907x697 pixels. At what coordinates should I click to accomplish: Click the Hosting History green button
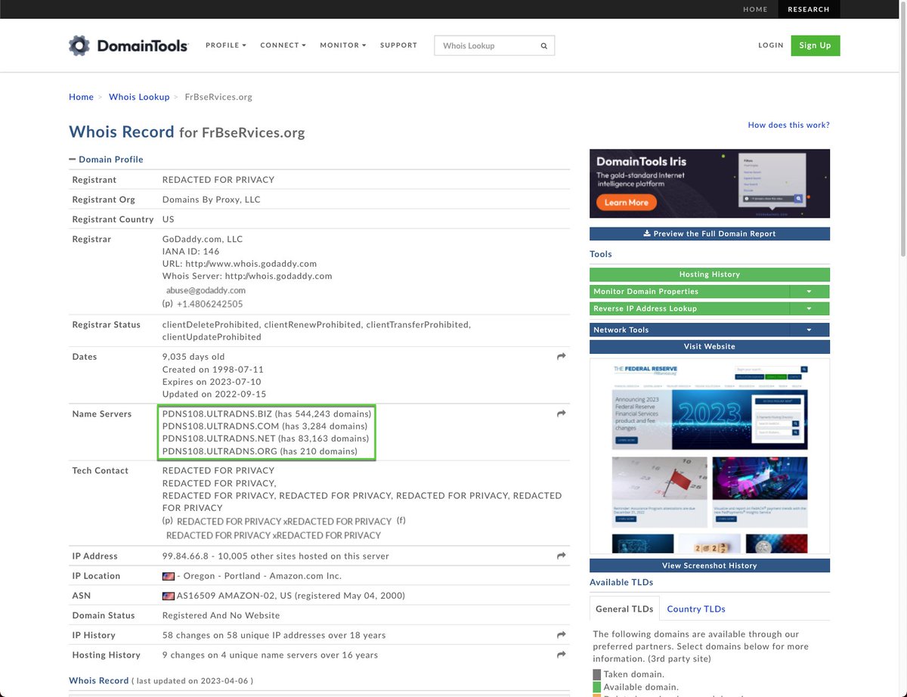click(710, 274)
